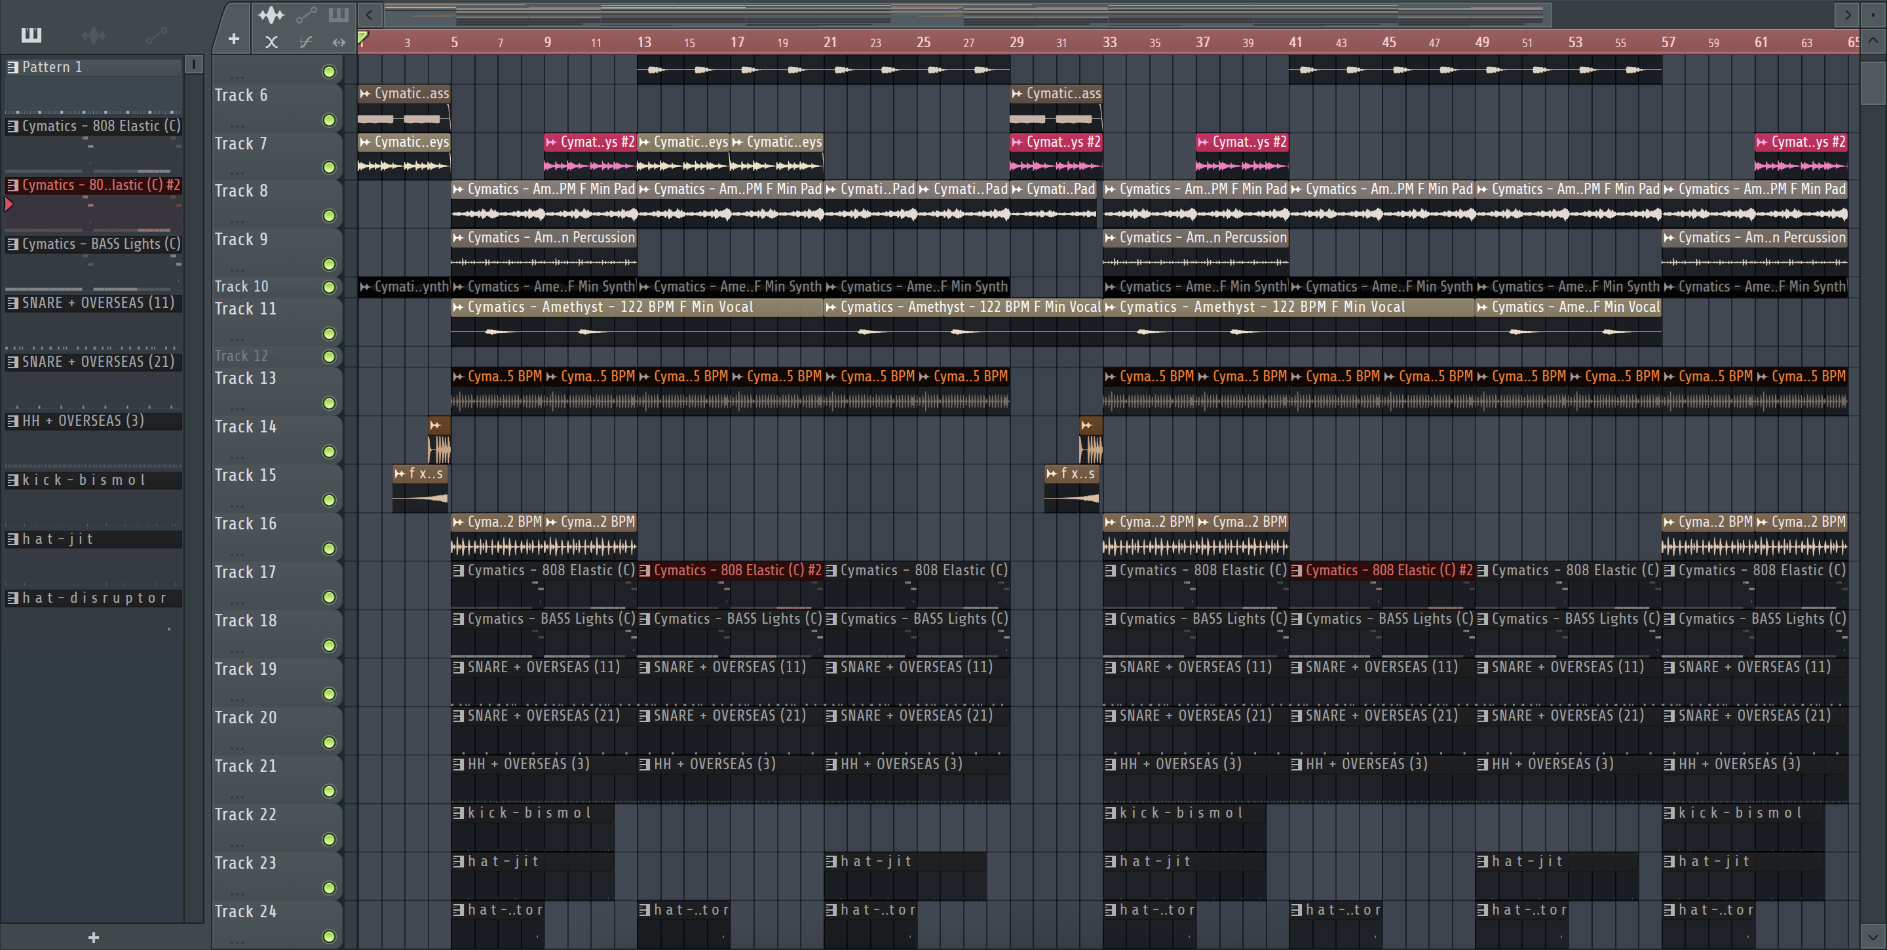Click the vertical scrollbar thumb on right

1873,83
